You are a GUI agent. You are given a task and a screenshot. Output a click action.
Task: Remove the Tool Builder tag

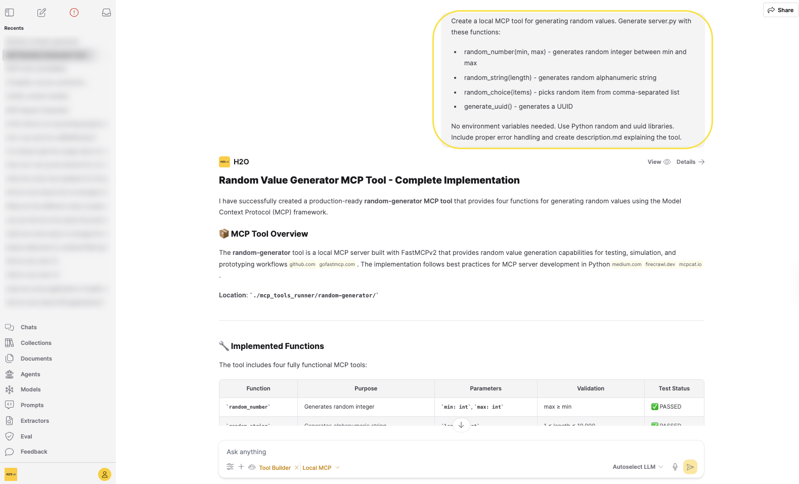(297, 467)
